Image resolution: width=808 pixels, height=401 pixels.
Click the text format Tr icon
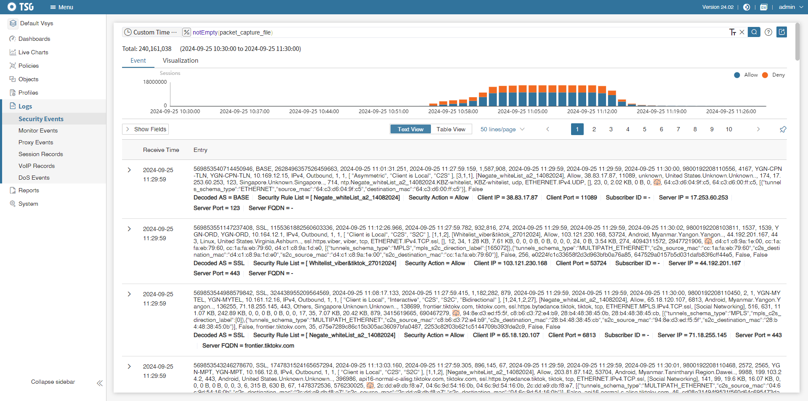pyautogui.click(x=732, y=32)
